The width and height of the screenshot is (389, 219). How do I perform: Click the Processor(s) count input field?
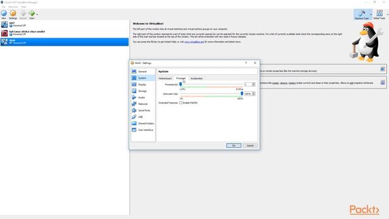(x=248, y=85)
